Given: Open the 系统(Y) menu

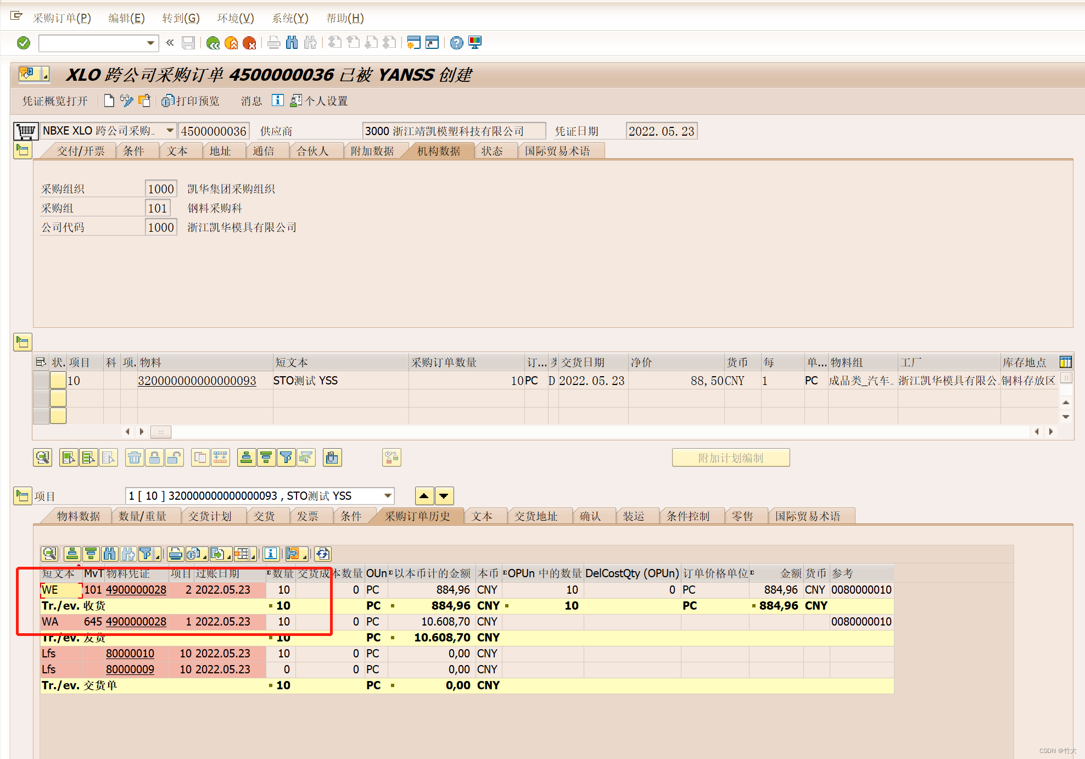Looking at the screenshot, I should [289, 18].
